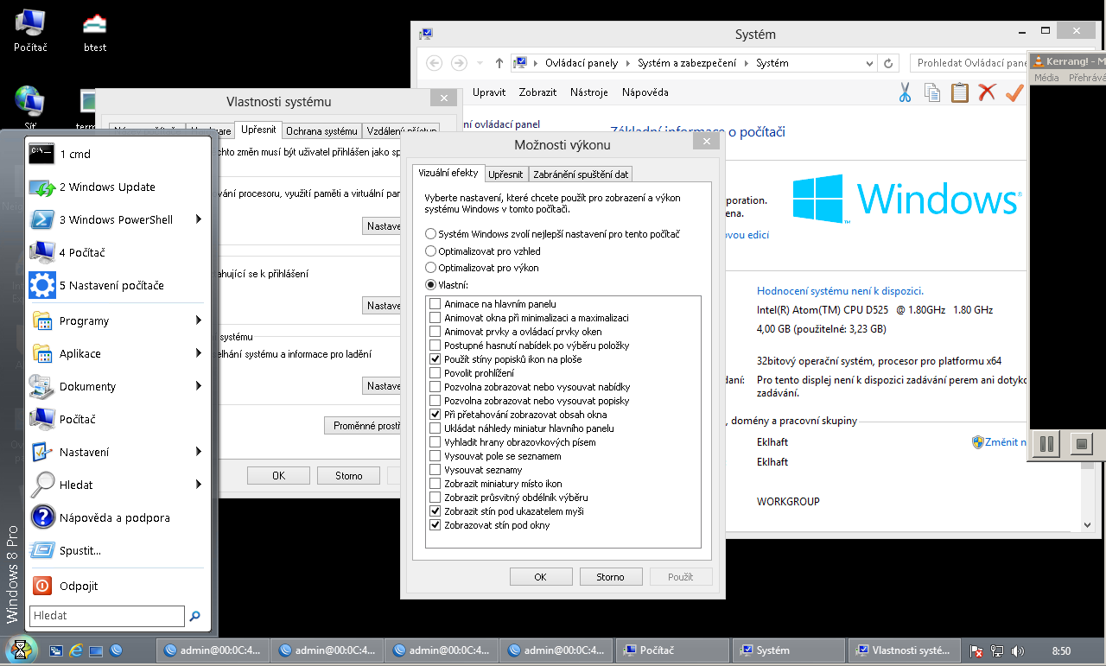Expand the Aplikace submenu arrow

point(199,353)
